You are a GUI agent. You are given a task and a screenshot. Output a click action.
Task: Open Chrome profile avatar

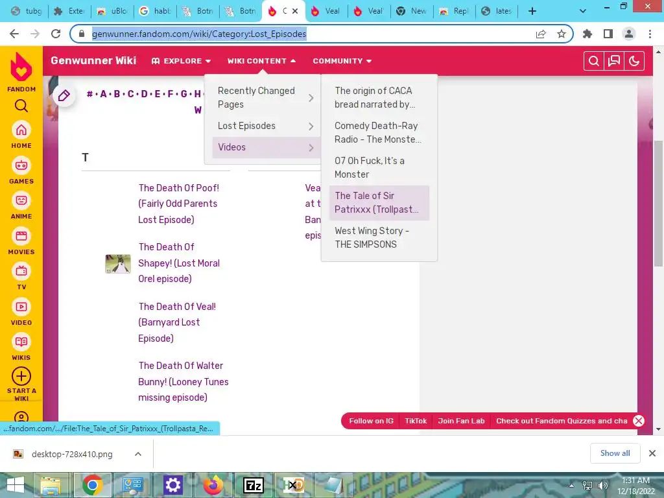[x=629, y=34]
